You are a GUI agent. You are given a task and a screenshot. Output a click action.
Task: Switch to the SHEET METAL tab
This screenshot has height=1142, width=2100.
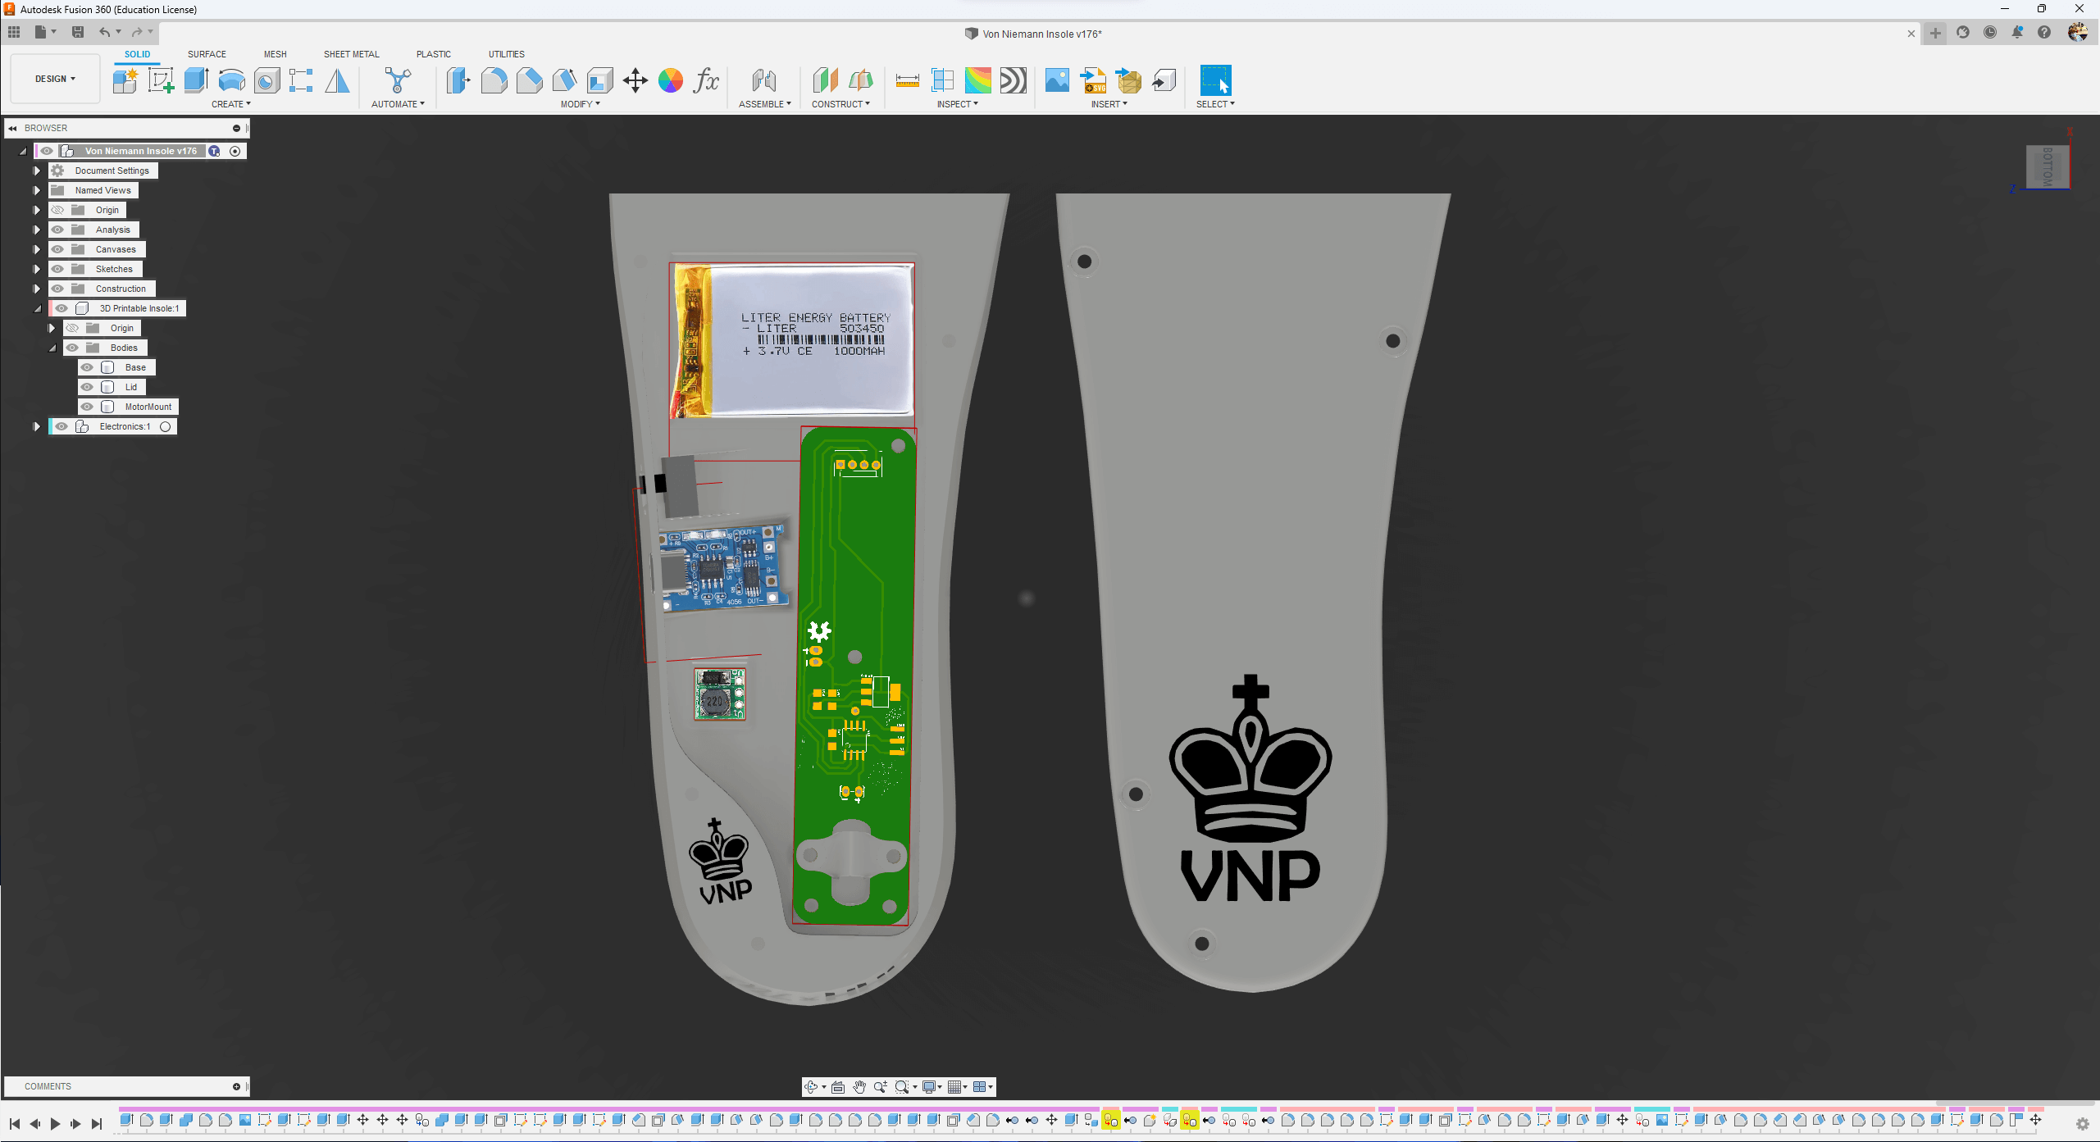point(351,54)
